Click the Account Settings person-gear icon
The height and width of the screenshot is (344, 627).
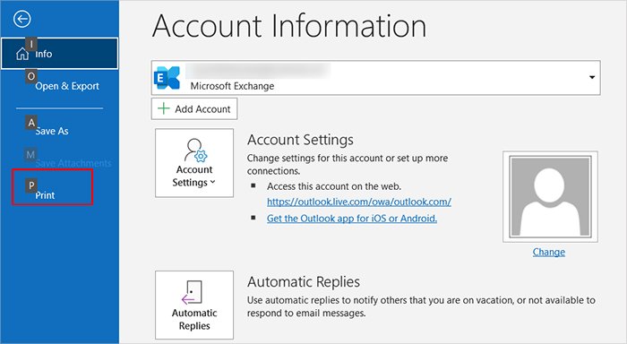[195, 150]
